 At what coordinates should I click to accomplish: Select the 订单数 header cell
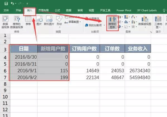(x=112, y=49)
